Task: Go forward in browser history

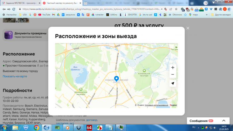Action: pyautogui.click(x=9, y=9)
